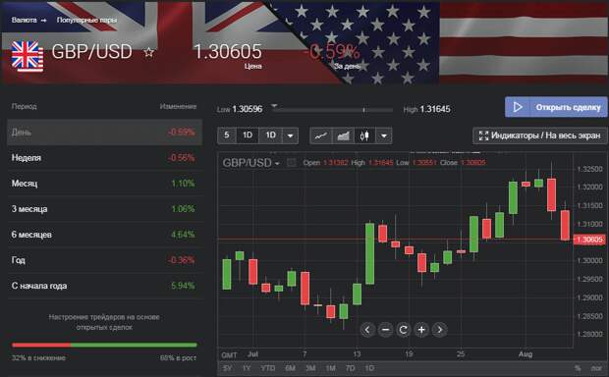The width and height of the screenshot is (609, 377).
Task: Move chart right with forward arrow
Action: click(440, 330)
